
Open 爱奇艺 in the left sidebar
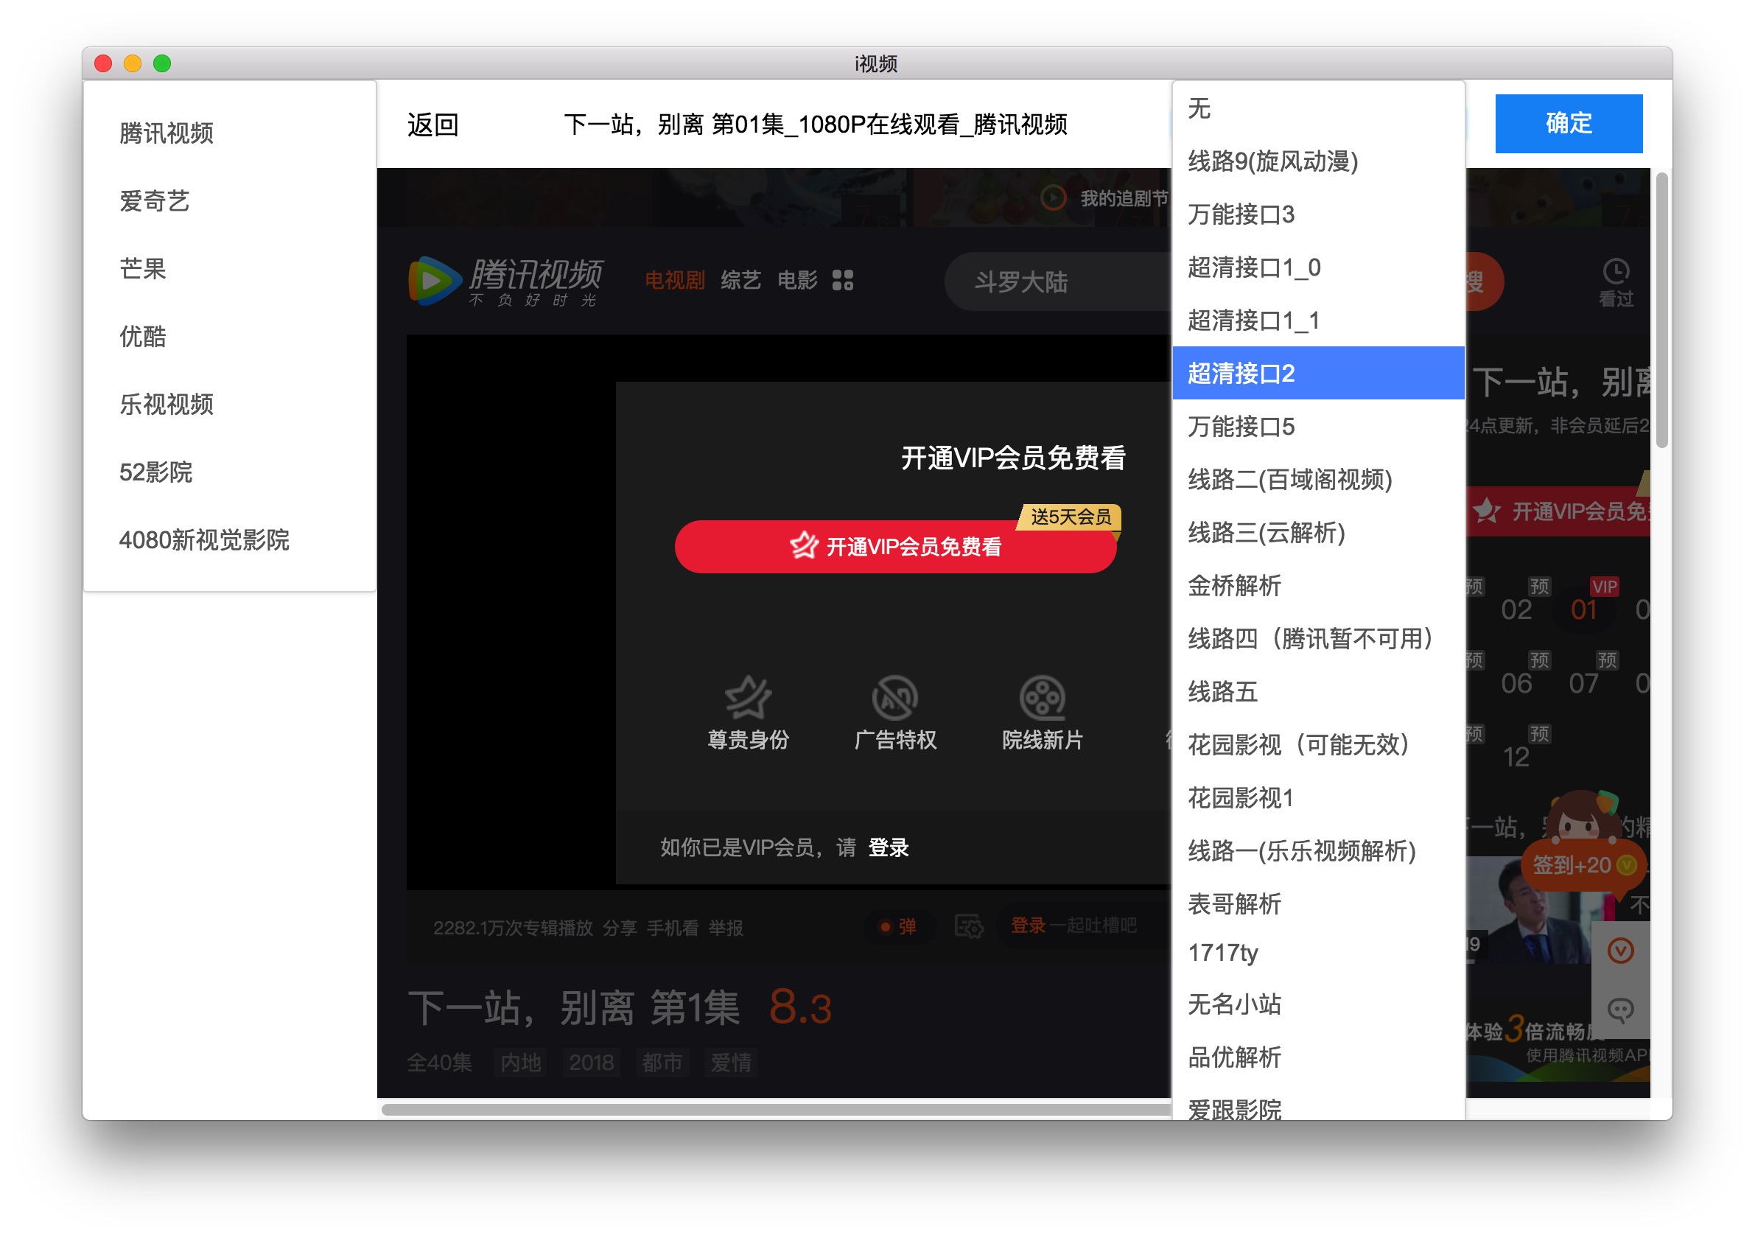coord(155,201)
